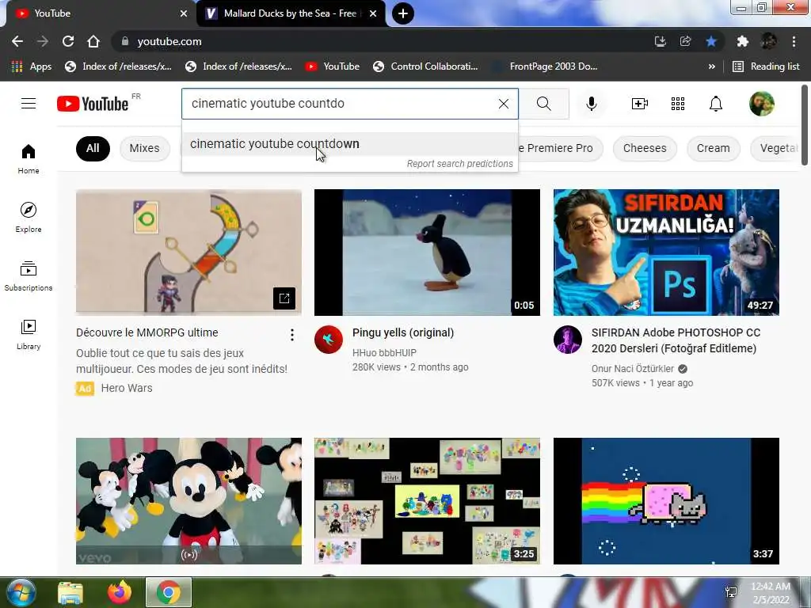Viewport: 811px width, 608px height.
Task: Open Library in the sidebar
Action: pos(29,335)
